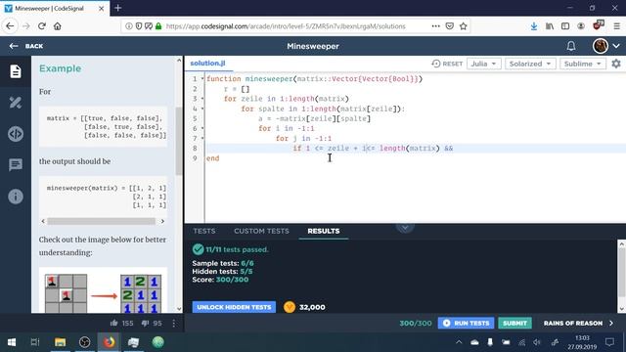Click Firefox icon in taskbar
The height and width of the screenshot is (352, 626).
[x=109, y=342]
